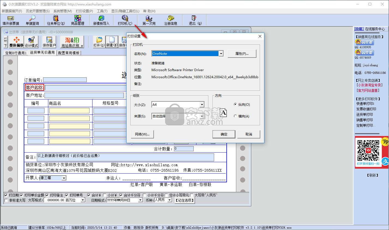This screenshot has width=389, height=230.
Task: Enable 小计¥ checkbox
Action: coord(104,195)
